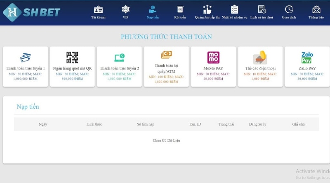Click the Nạp tiền section heading

pyautogui.click(x=28, y=107)
